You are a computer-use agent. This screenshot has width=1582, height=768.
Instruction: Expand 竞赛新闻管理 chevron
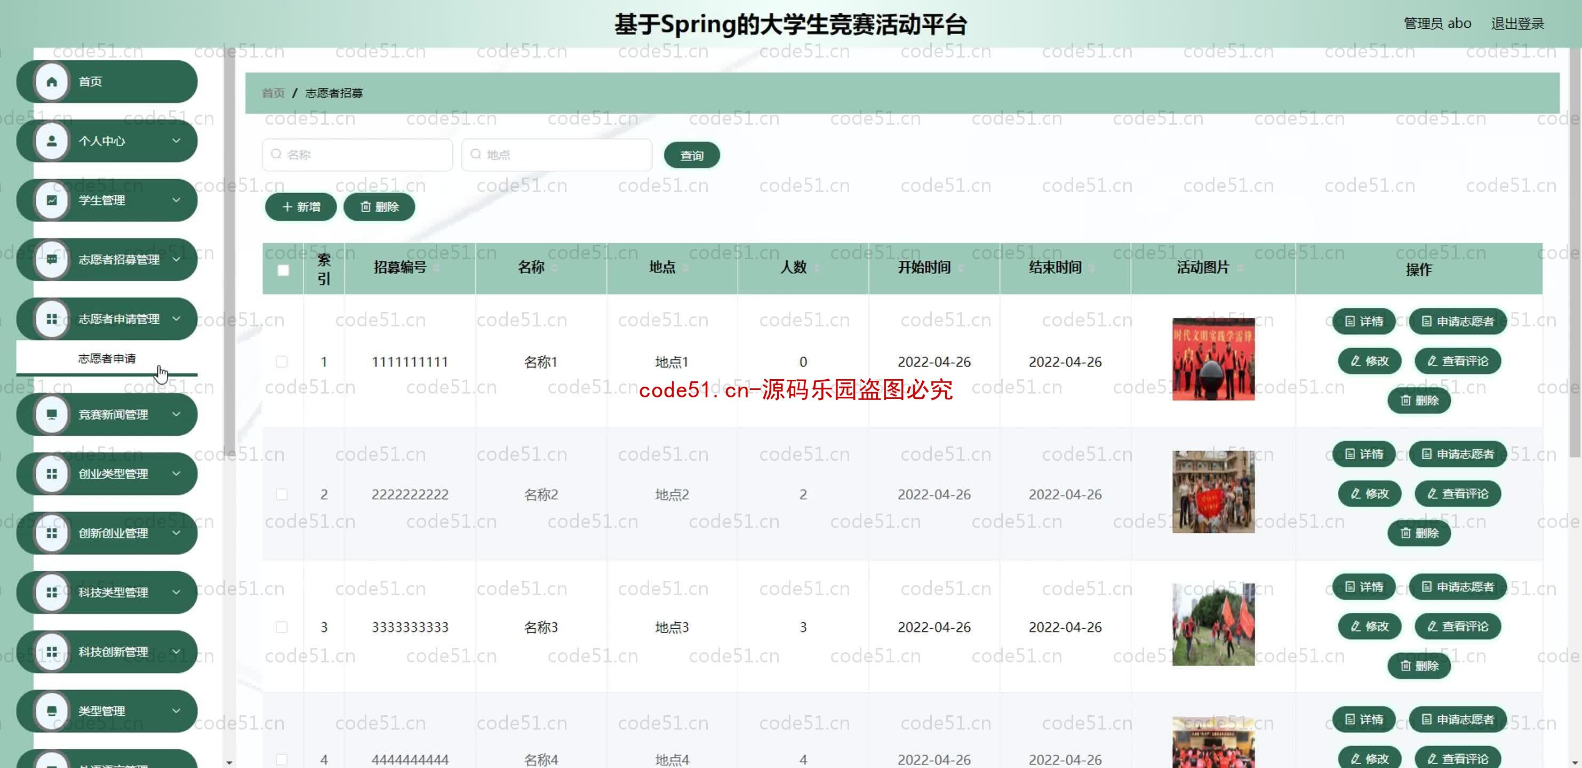(176, 414)
